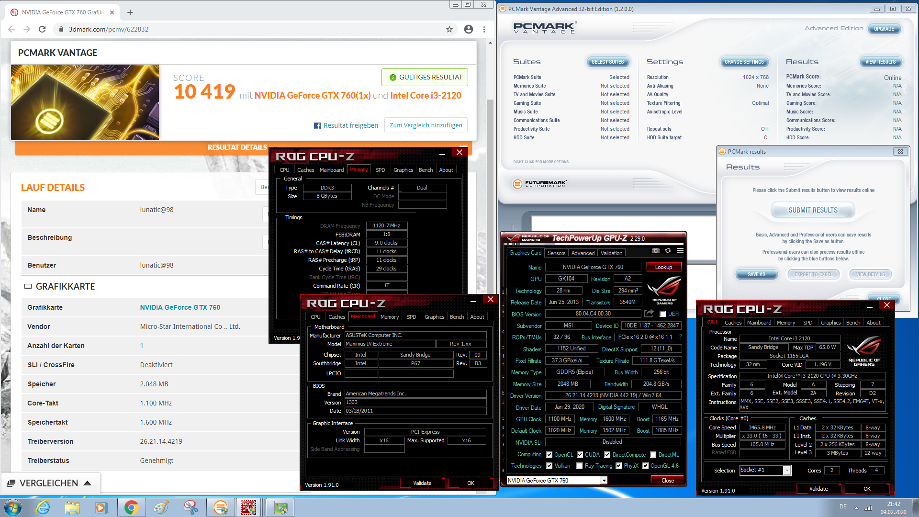Image resolution: width=919 pixels, height=517 pixels.
Task: Click the SAVE AS button in PCMark results
Action: 756,274
